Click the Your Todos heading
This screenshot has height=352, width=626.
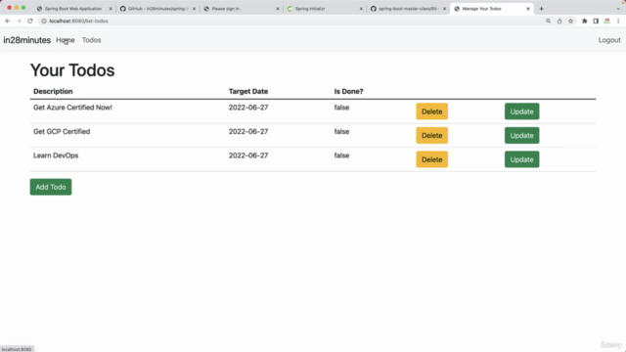coord(72,70)
